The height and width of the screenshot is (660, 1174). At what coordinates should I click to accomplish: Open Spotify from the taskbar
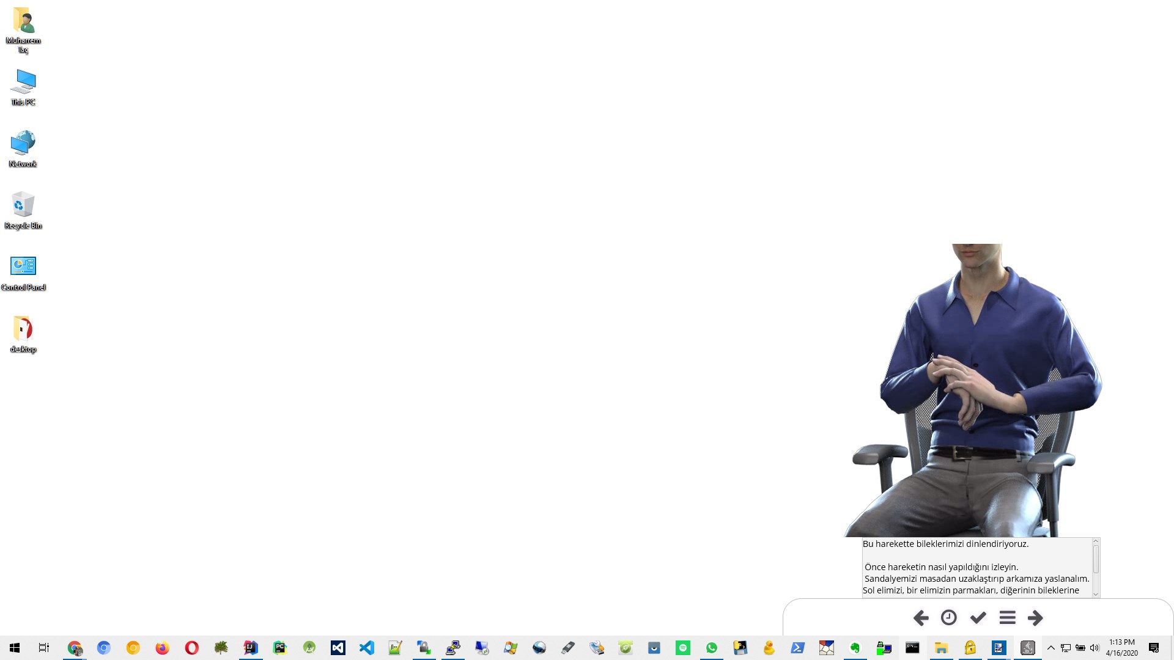click(683, 648)
